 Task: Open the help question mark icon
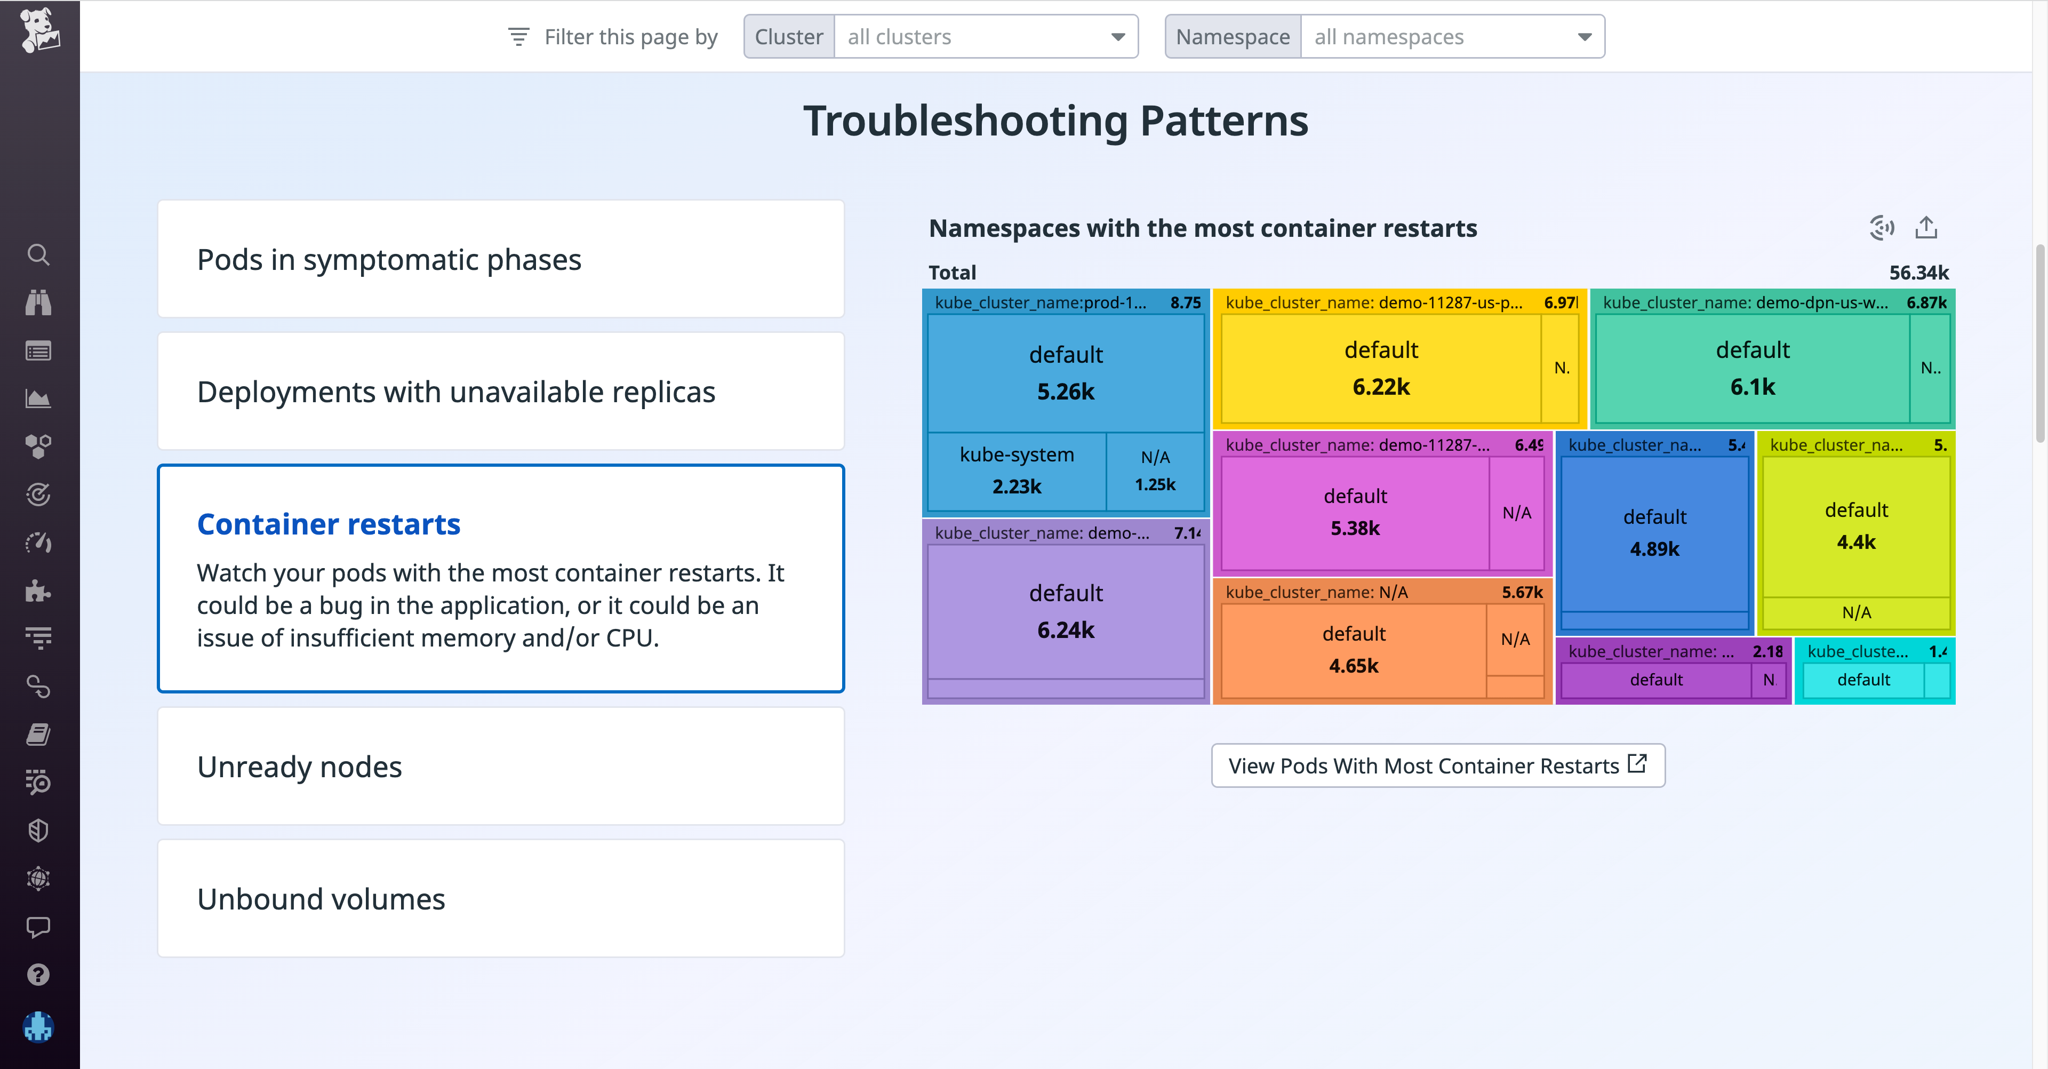[39, 975]
